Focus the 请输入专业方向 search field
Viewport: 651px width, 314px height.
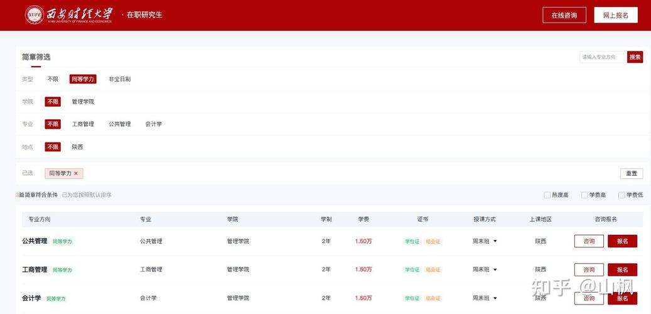603,57
